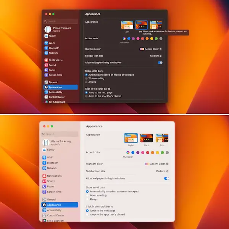The image size is (229, 229).
Task: Select 'Automatically based on mouse' radio in light window
Action: [87, 192]
